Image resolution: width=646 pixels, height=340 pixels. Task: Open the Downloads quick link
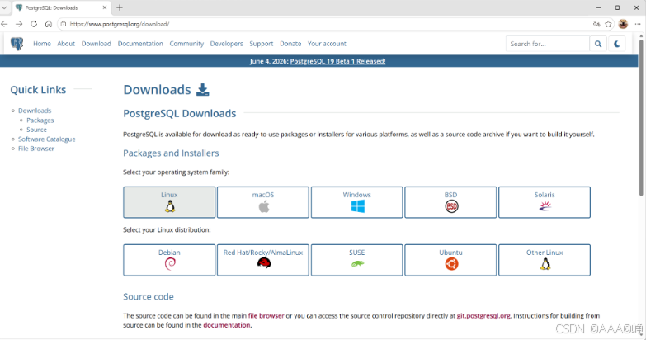coord(35,111)
